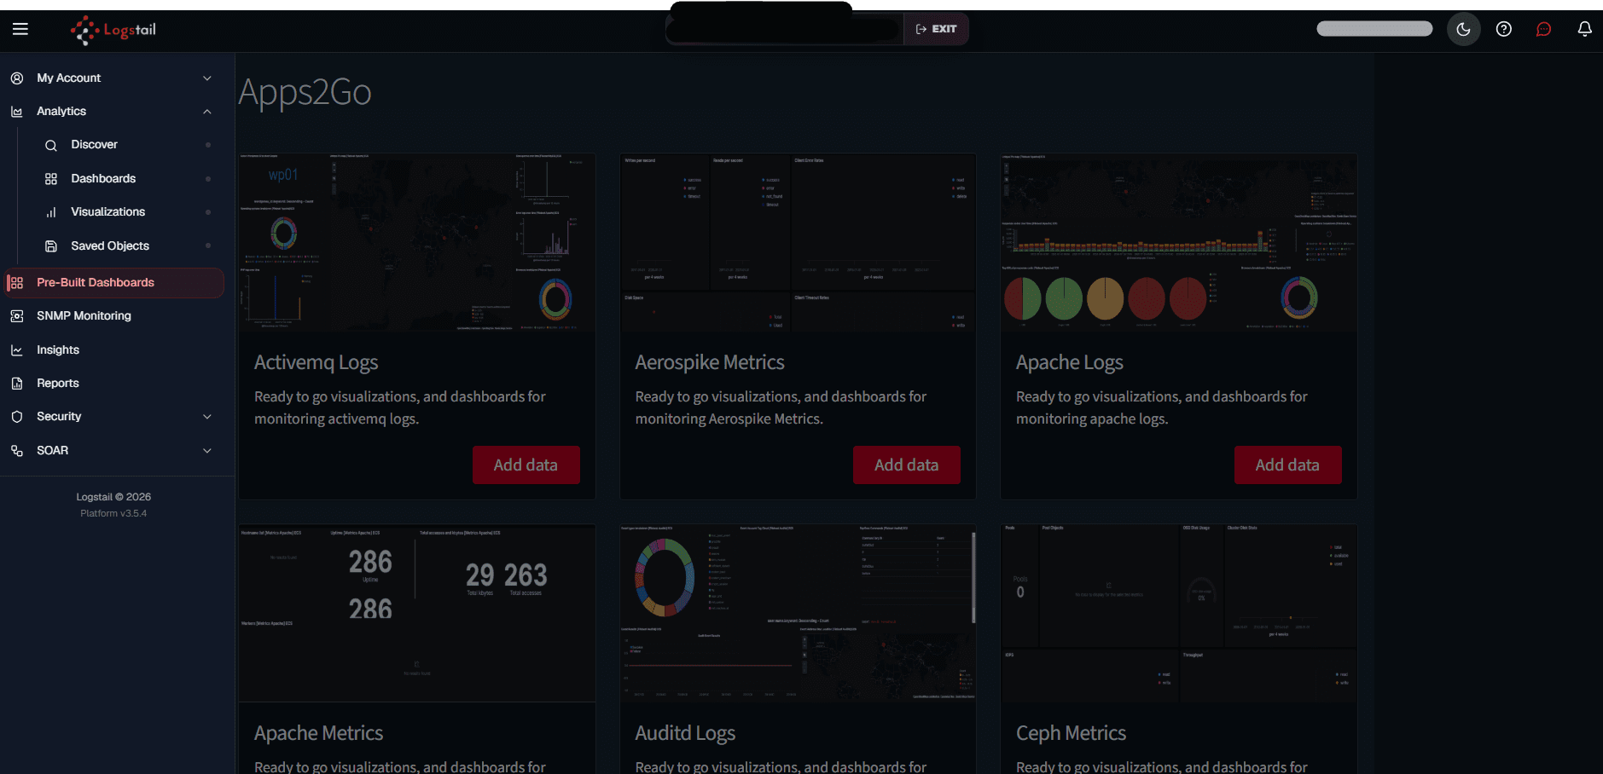Click the SOAR icon
Viewport: 1603px width, 774px height.
point(17,451)
